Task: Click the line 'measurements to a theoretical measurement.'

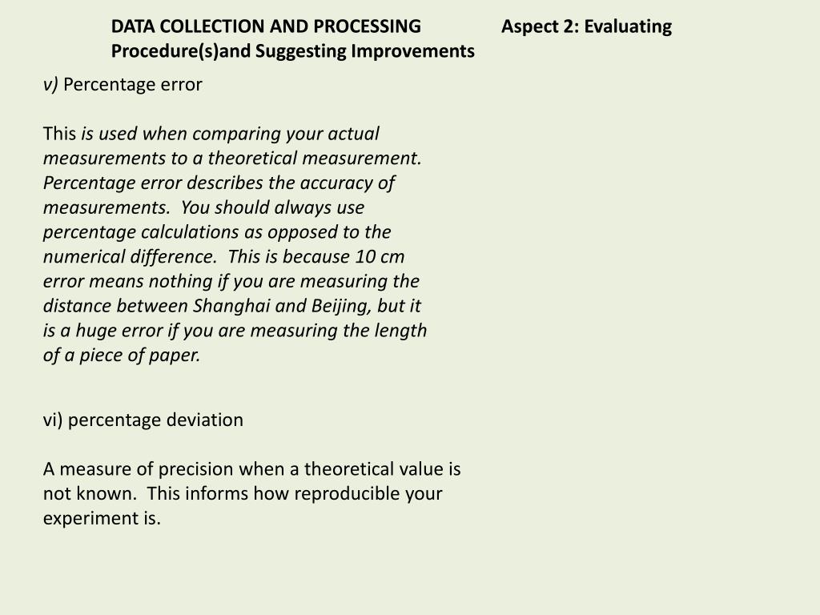Action: pyautogui.click(x=232, y=158)
